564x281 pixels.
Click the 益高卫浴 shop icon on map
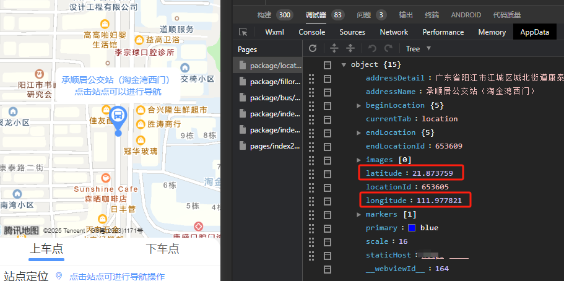click(x=139, y=40)
